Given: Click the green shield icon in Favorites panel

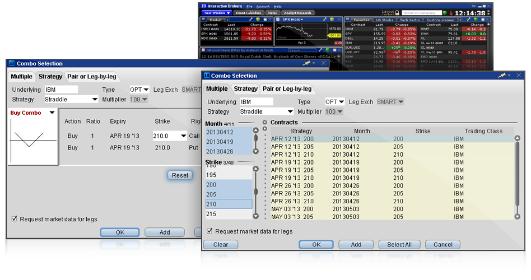Looking at the screenshot, I should click(476, 20).
